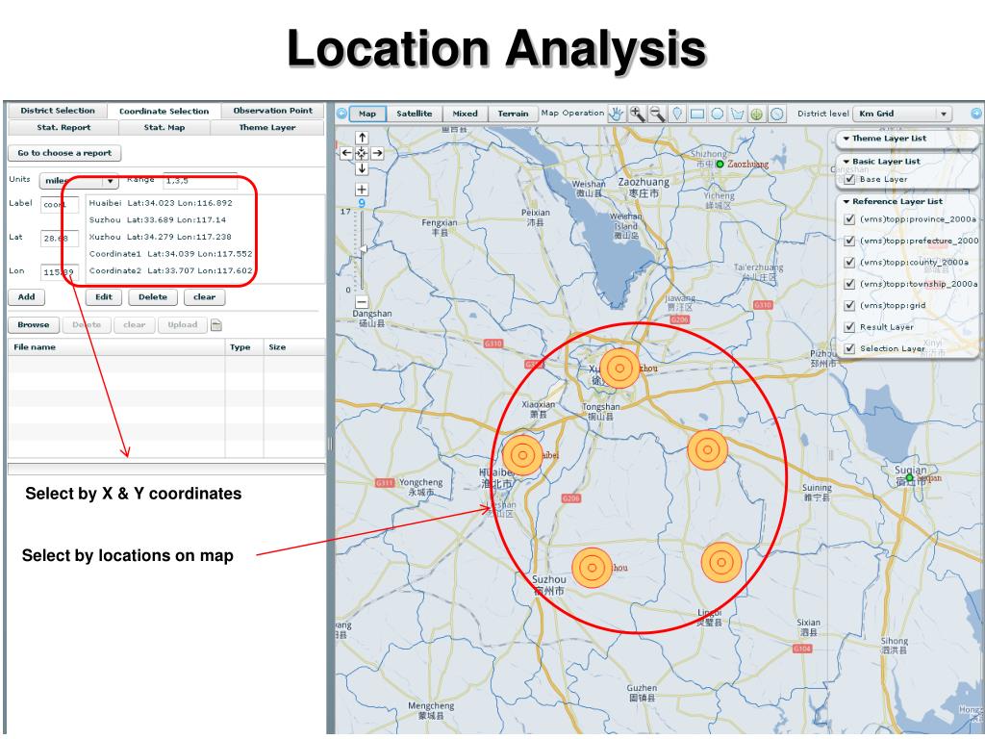Pan the map down with the arrow
The image size is (985, 739).
(362, 168)
